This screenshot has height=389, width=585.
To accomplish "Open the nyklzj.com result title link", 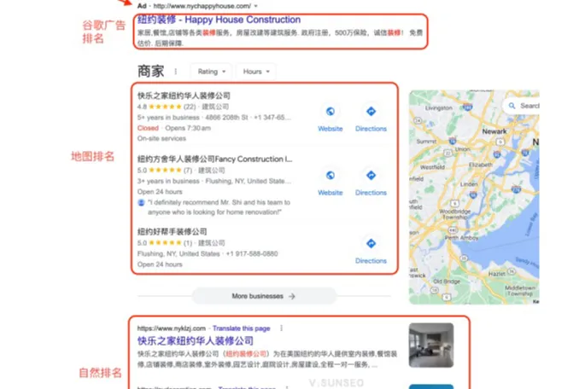I will 195,340.
